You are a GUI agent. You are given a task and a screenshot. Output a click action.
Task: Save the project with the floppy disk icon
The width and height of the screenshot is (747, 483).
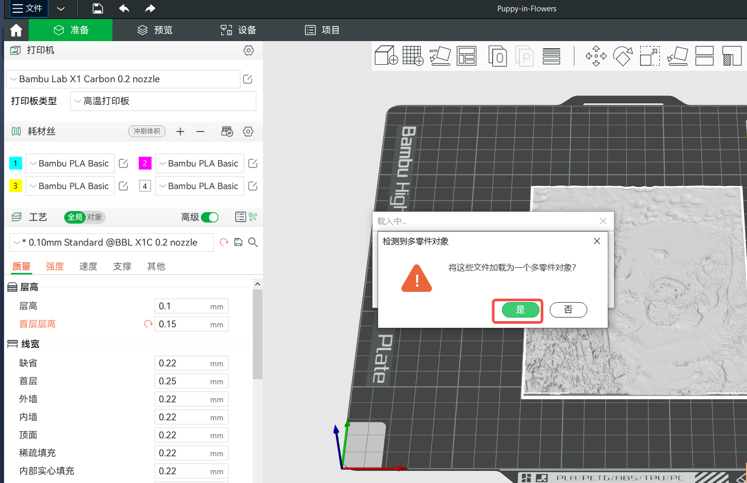(98, 8)
